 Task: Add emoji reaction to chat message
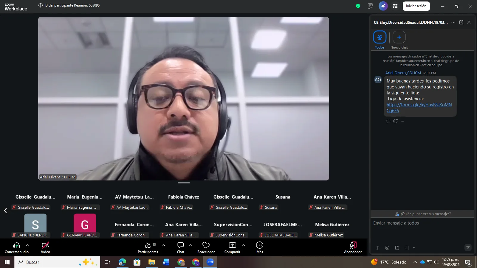click(x=395, y=121)
